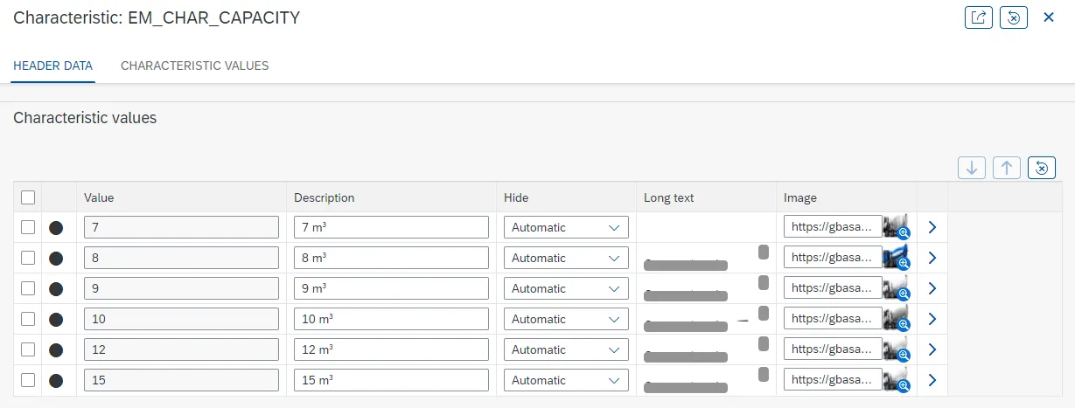
Task: Open Hide dropdown for value 15 row
Action: [566, 380]
